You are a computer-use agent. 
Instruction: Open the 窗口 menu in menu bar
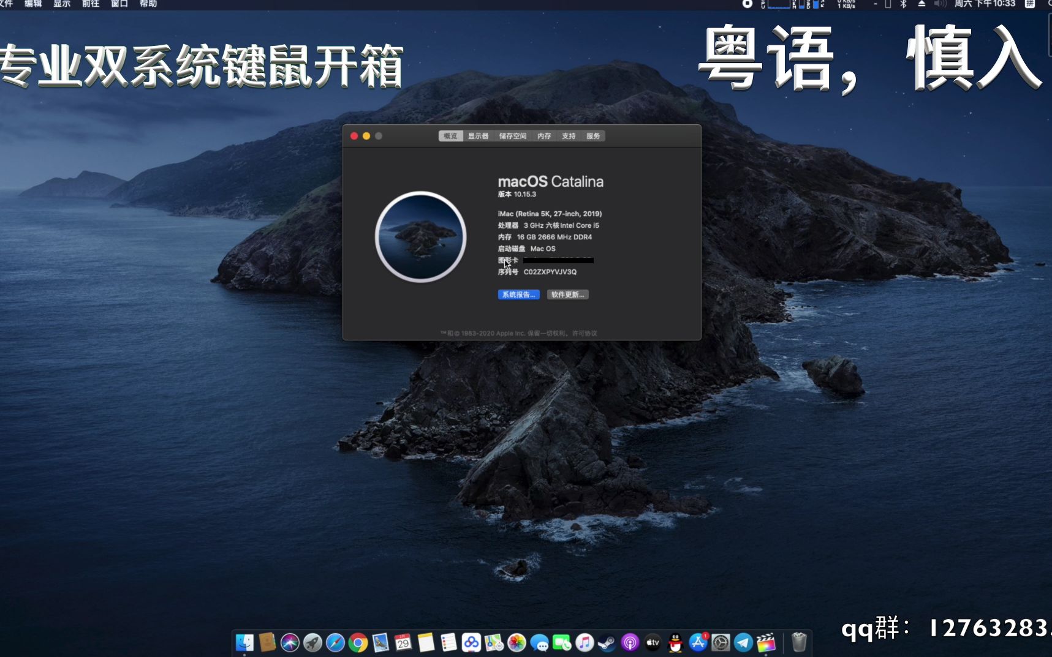[119, 4]
